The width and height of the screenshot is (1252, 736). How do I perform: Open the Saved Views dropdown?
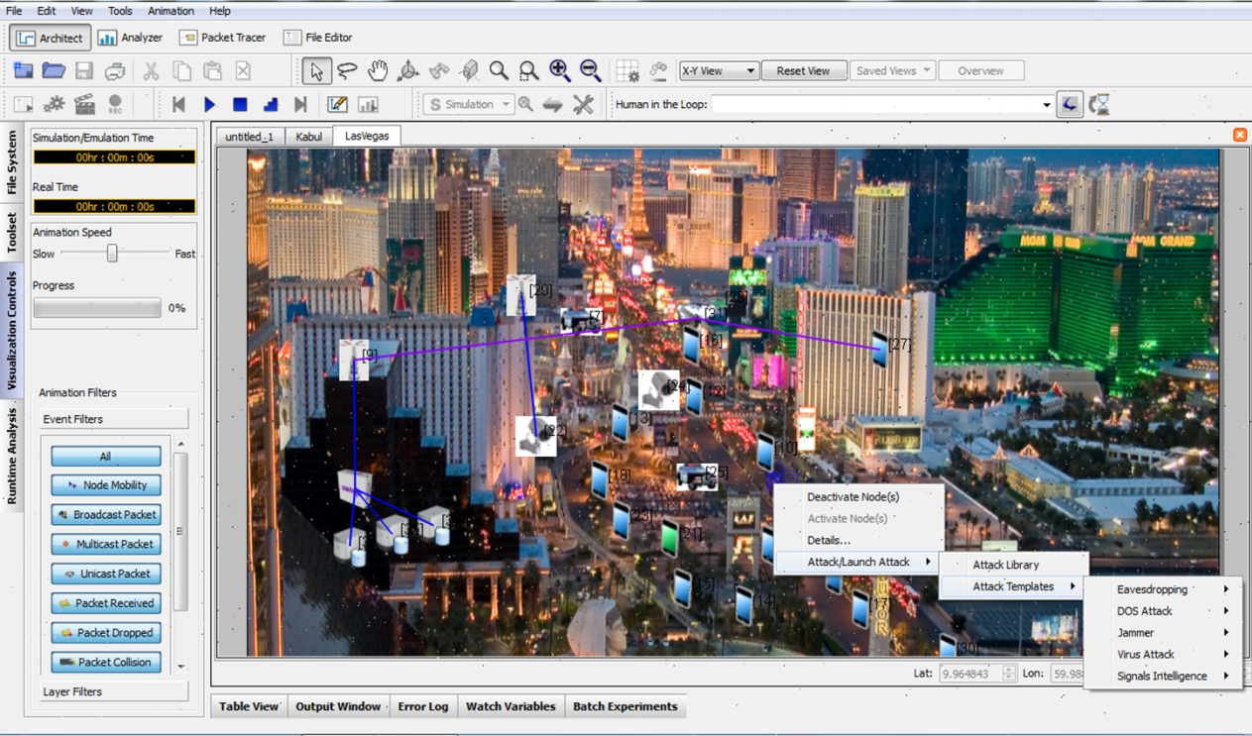pos(892,71)
